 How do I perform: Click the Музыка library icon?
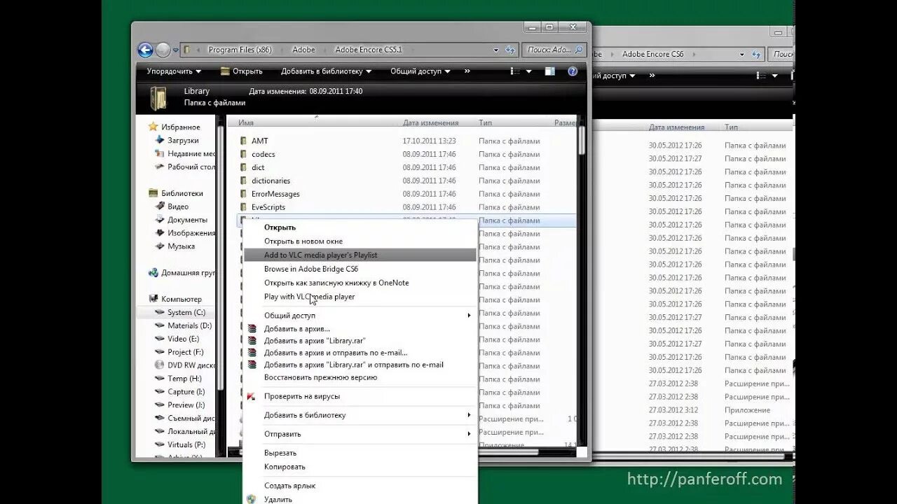(159, 246)
